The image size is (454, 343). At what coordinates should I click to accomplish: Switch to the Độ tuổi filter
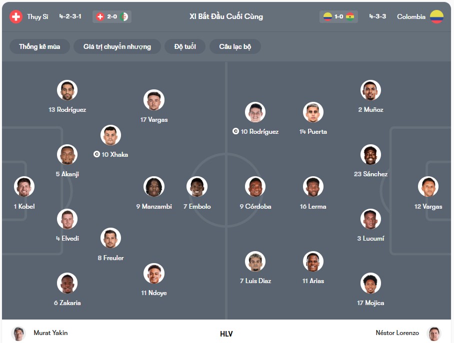tap(185, 46)
